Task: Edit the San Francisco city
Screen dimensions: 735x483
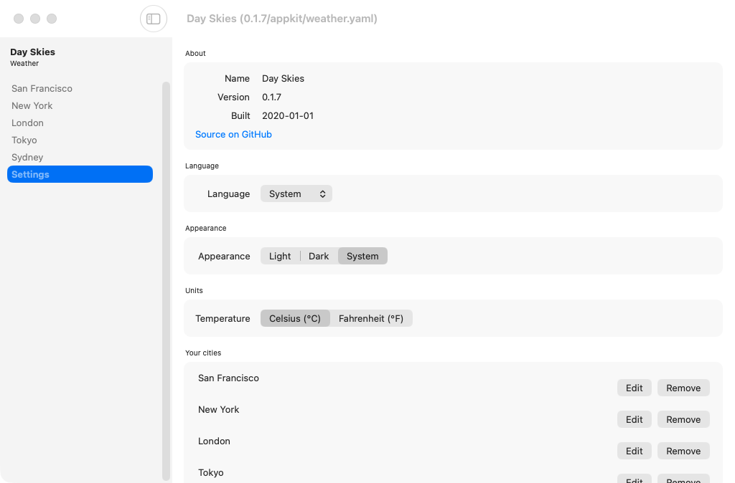Action: click(635, 388)
